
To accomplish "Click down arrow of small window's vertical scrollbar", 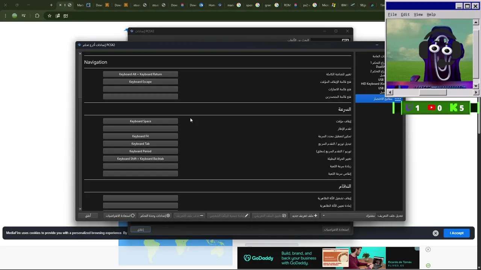I will [x=476, y=86].
